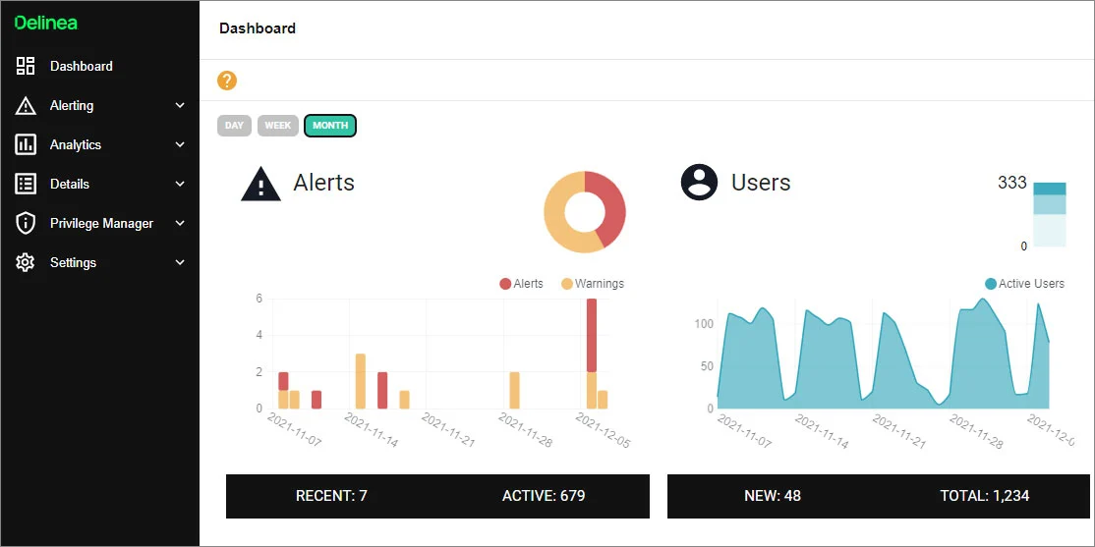Click the Alerts section heading

tap(324, 182)
